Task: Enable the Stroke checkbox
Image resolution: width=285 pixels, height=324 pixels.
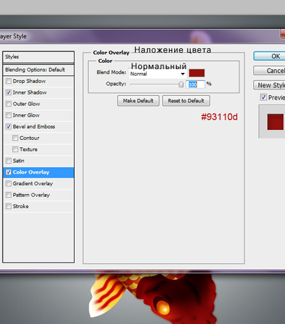Action: point(8,206)
